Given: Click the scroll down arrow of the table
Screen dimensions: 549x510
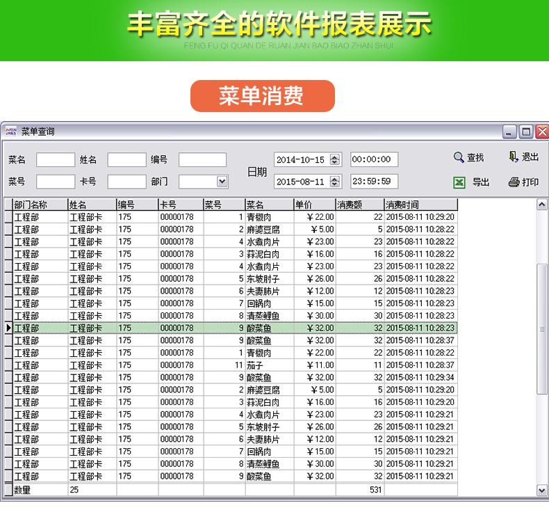Looking at the screenshot, I should (x=542, y=490).
